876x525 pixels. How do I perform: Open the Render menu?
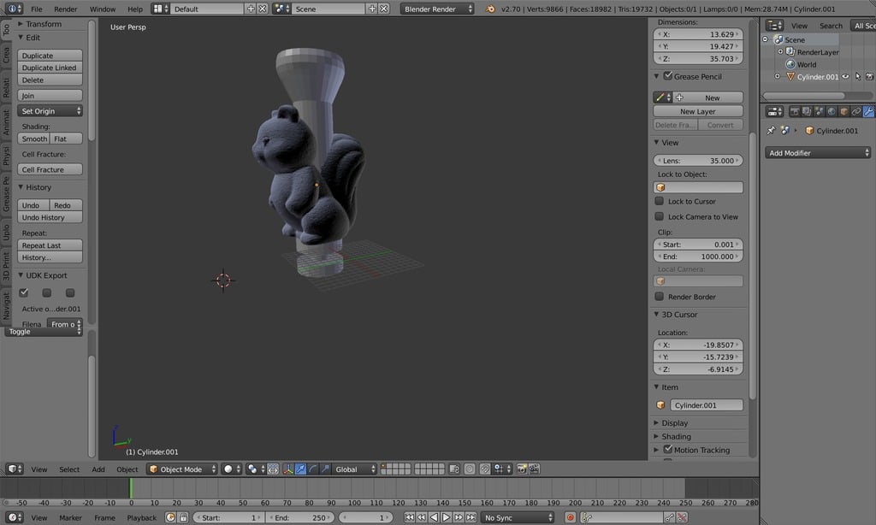coord(65,9)
